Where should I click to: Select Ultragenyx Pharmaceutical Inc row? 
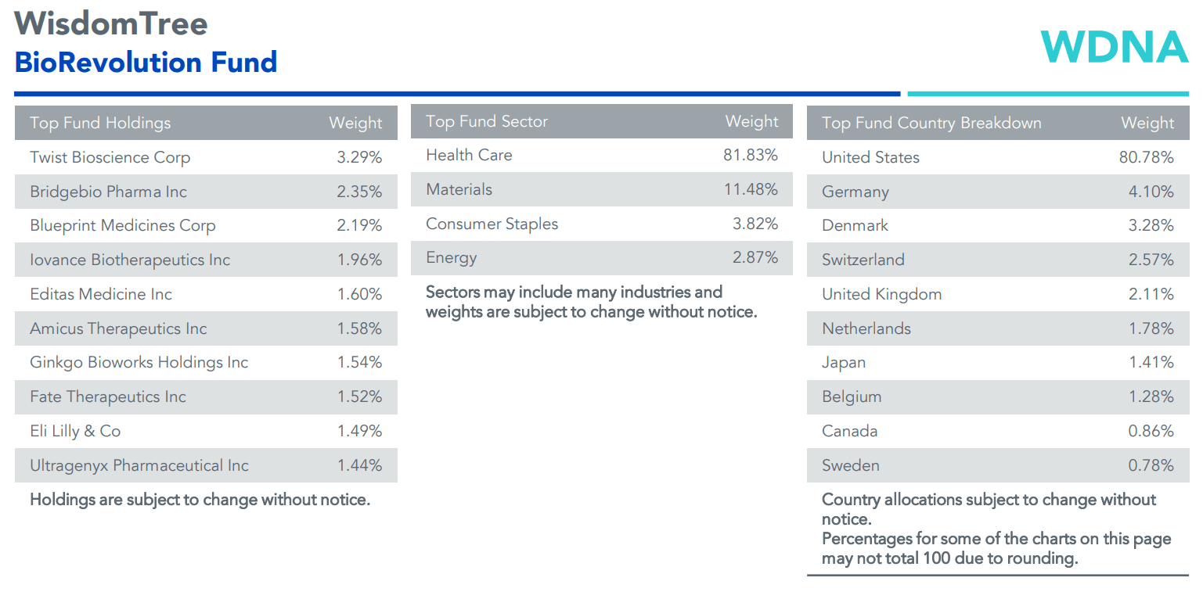pos(139,465)
